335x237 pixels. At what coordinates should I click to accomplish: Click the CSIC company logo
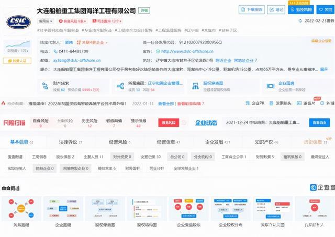[x=19, y=22]
